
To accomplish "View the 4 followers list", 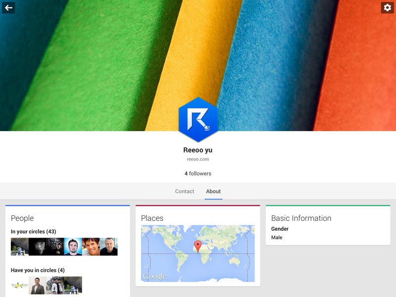I will pyautogui.click(x=198, y=174).
